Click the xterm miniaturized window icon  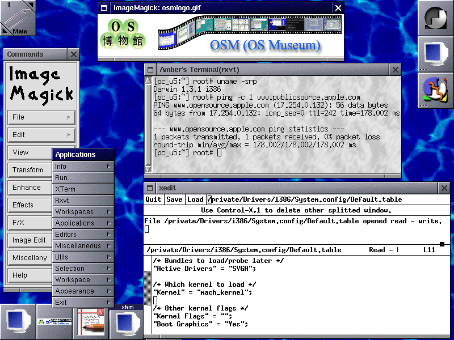click(127, 322)
